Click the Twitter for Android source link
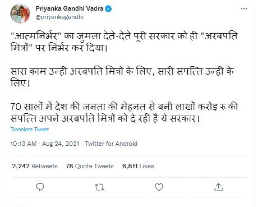 click(111, 144)
